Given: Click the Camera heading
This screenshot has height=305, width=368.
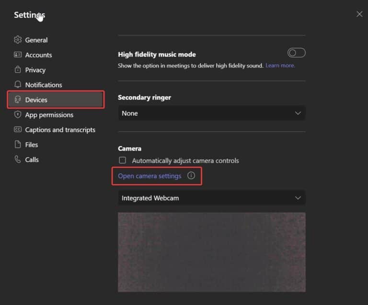Looking at the screenshot, I should pos(129,149).
